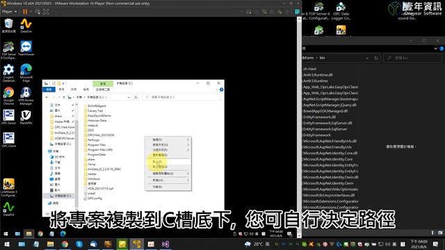Screen dimensions: 445x250
Task: Select OPC Server desktop icon
Action: click(8, 117)
